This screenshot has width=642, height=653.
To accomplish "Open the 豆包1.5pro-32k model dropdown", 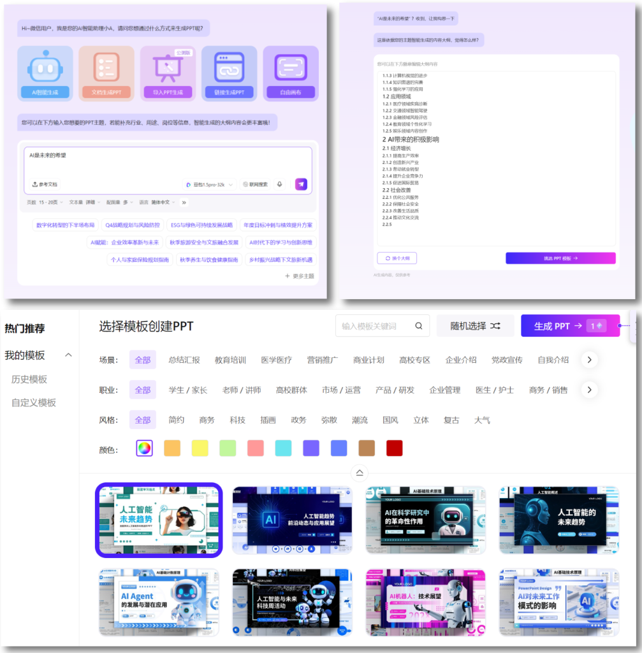I will pyautogui.click(x=210, y=184).
